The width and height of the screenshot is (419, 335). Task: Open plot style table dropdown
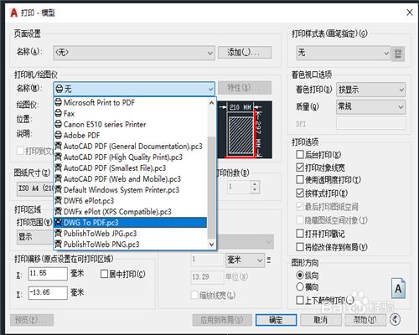(x=343, y=53)
